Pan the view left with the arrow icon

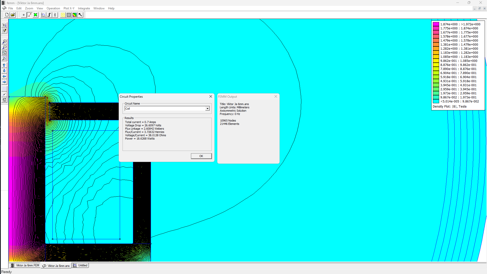point(4,76)
